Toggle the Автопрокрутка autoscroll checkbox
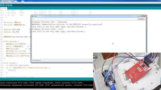This screenshot has width=161, height=90. [33, 60]
